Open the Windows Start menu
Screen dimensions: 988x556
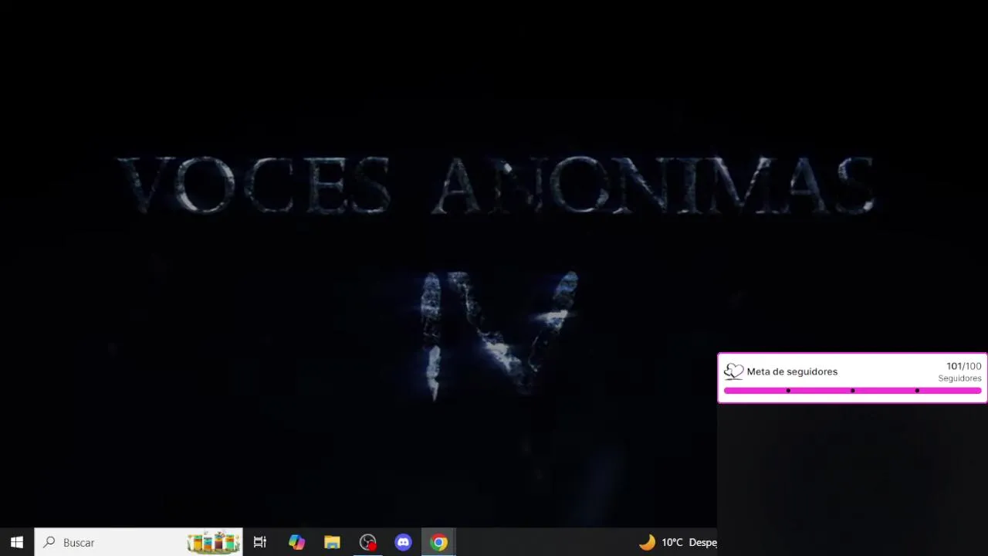pyautogui.click(x=17, y=542)
